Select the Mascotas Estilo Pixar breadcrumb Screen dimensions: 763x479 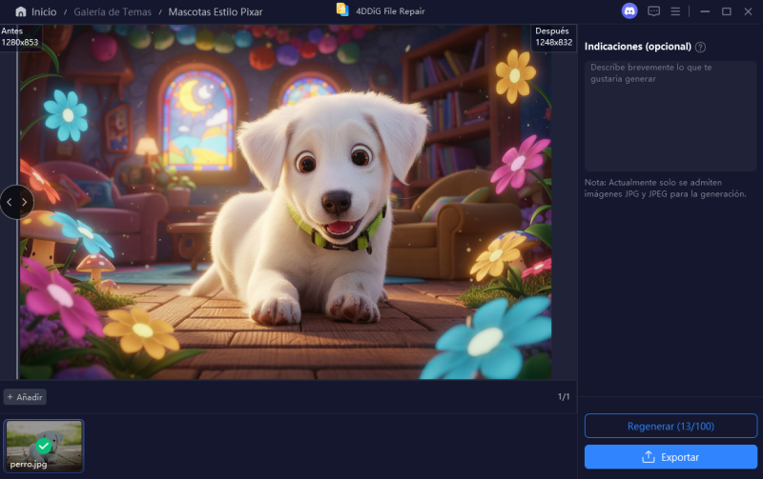(215, 11)
